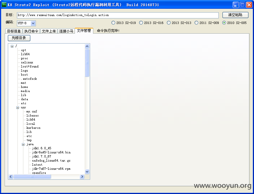Viewport: 254px width, 194px height.
Task: Select the proc tree item
Action: (x=24, y=58)
